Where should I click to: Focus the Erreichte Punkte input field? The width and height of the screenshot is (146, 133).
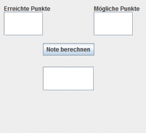(x=23, y=23)
